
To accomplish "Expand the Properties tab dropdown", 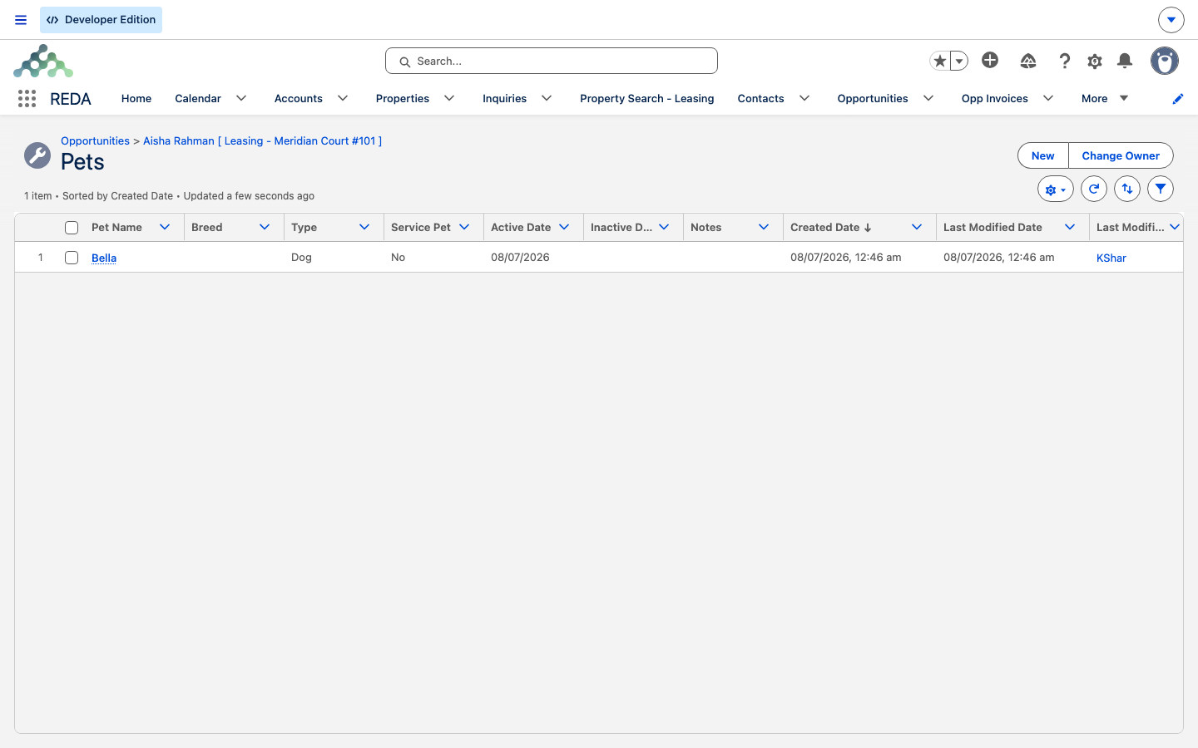I will tap(449, 98).
